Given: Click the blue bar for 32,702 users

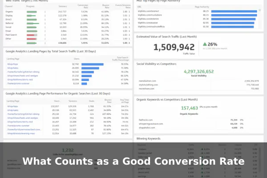Looking at the screenshot, I should [x=93, y=64].
